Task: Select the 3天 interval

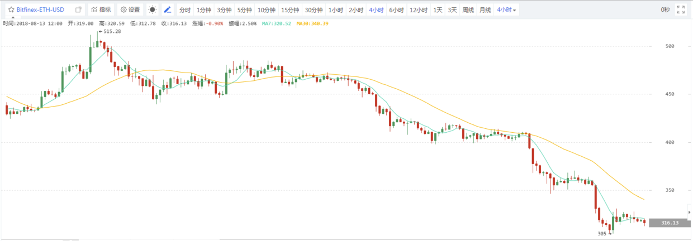Action: click(x=452, y=10)
